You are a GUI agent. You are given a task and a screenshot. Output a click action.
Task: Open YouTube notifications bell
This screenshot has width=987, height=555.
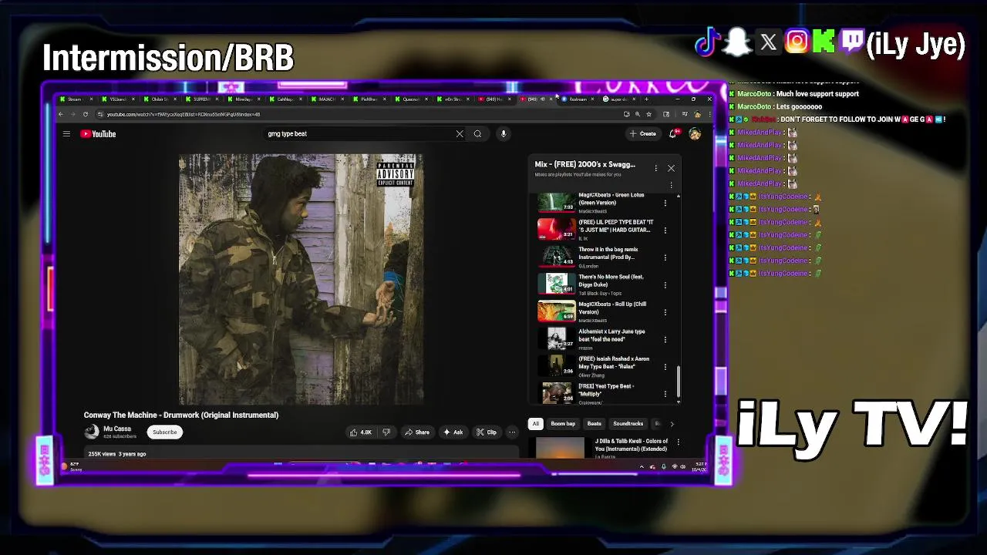[673, 134]
